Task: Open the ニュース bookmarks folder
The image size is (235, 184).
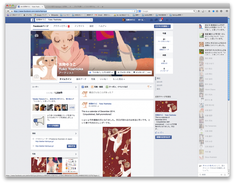Action: [x=65, y=15]
